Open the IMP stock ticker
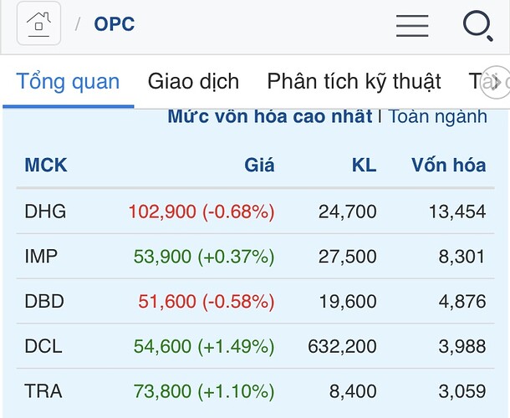This screenshot has width=510, height=418. coord(42,257)
